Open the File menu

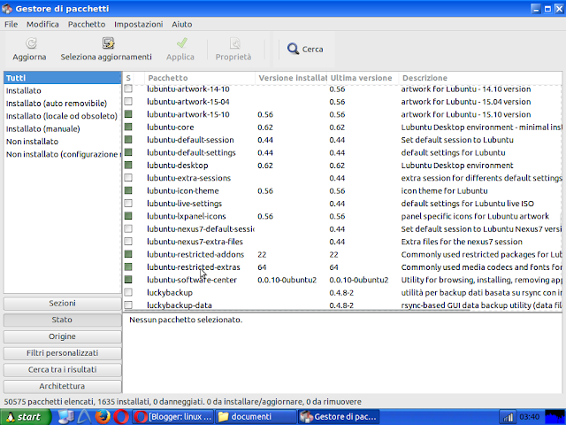(x=11, y=24)
